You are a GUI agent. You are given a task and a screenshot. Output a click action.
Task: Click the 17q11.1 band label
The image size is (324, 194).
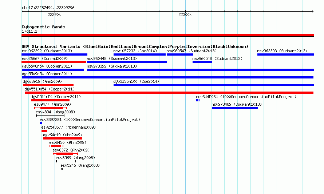click(x=29, y=31)
